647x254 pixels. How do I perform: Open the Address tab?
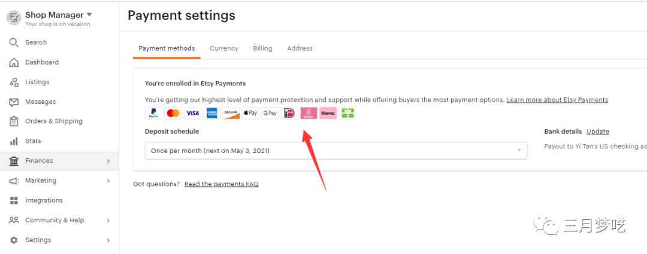(x=300, y=48)
